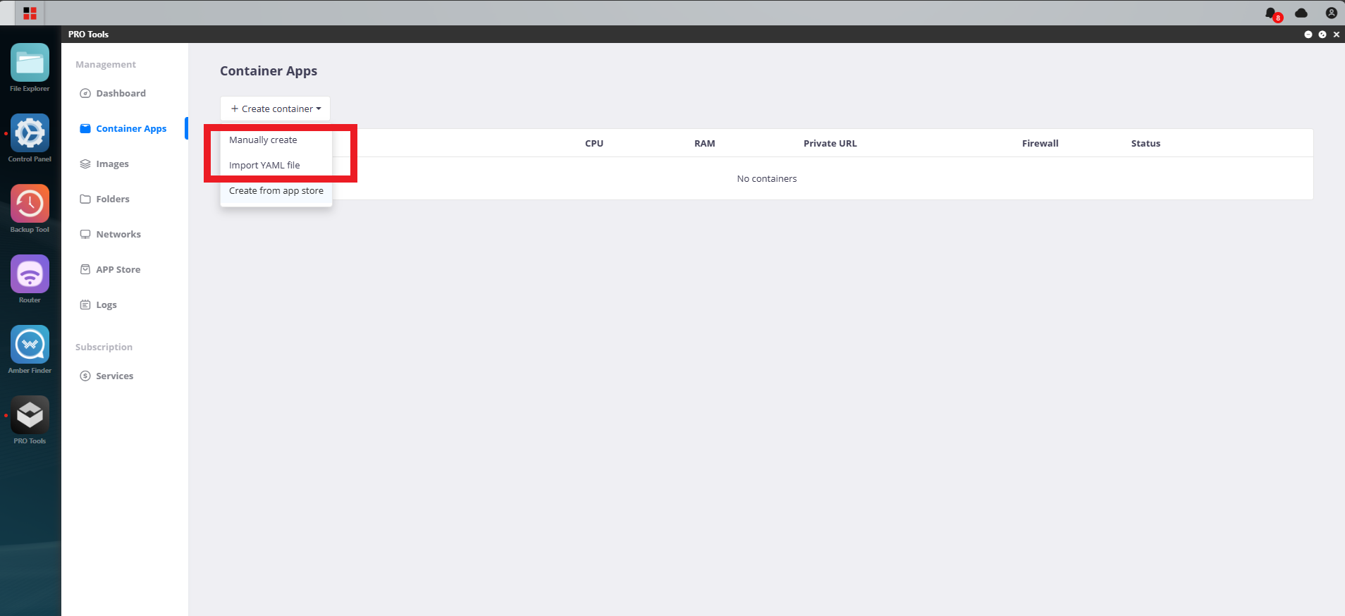Viewport: 1345px width, 616px height.
Task: Collapse the Create container dropdown
Action: click(x=276, y=109)
